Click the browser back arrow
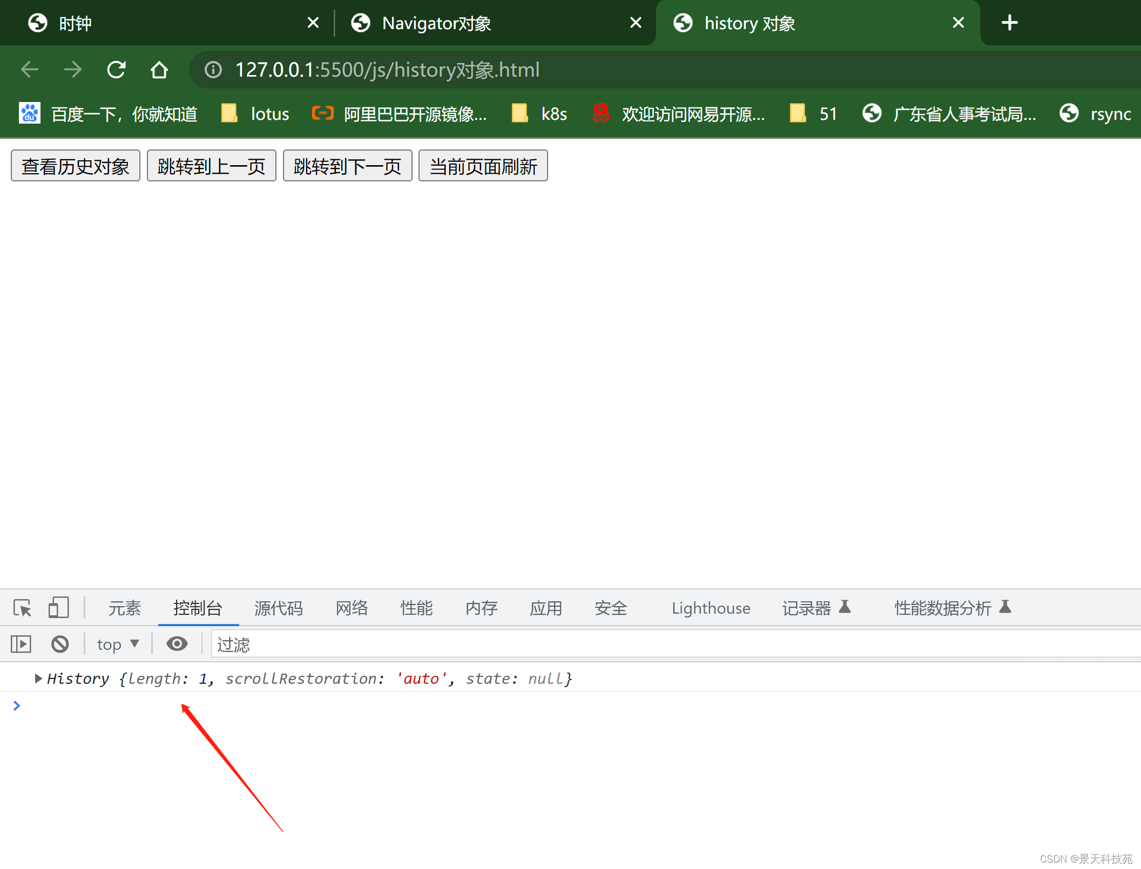 (30, 70)
